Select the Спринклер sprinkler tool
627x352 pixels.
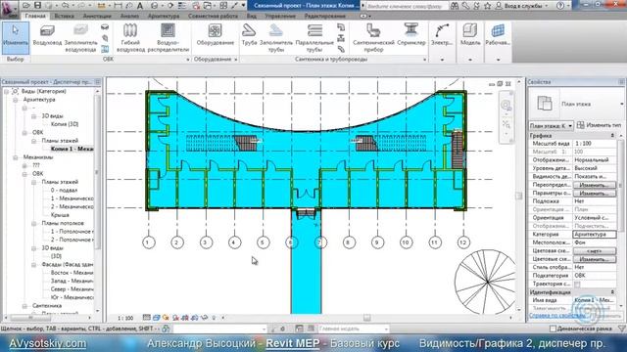[411, 35]
